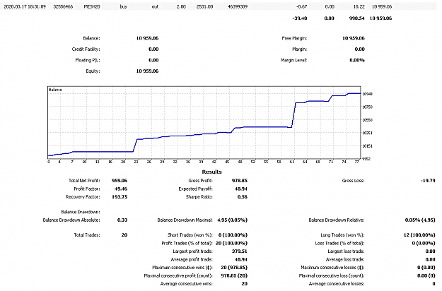The height and width of the screenshot is (291, 442).
Task: Click the 'Average consecutive losses:' label
Action: (337, 284)
